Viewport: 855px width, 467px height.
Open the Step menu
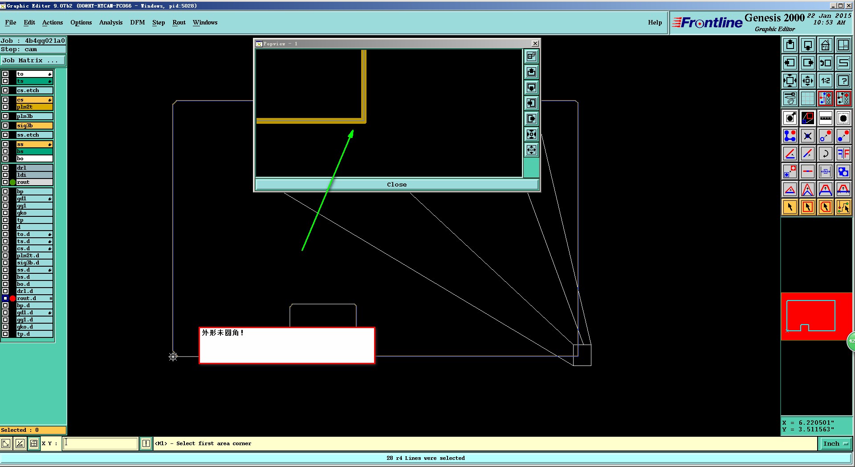159,22
